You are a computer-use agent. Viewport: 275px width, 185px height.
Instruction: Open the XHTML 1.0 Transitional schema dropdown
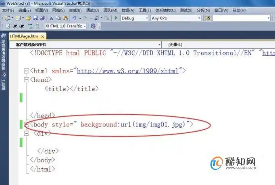65,26
